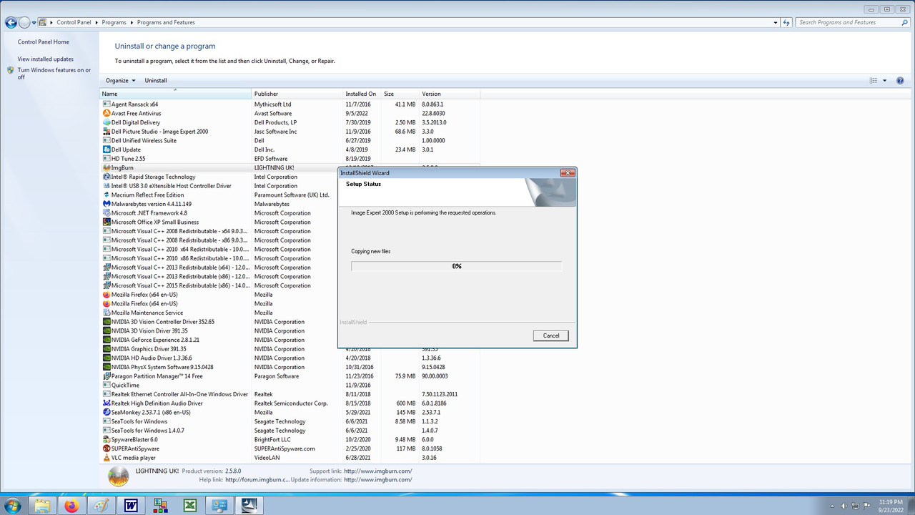Open Firefox from the taskbar
915x515 pixels.
[71, 506]
